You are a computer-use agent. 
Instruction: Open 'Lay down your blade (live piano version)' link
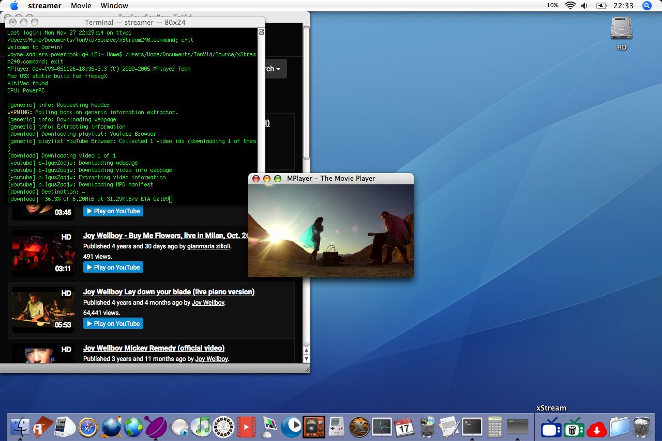[x=169, y=292]
